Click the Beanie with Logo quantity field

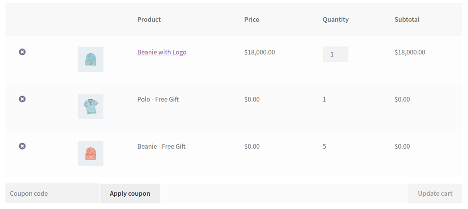335,54
